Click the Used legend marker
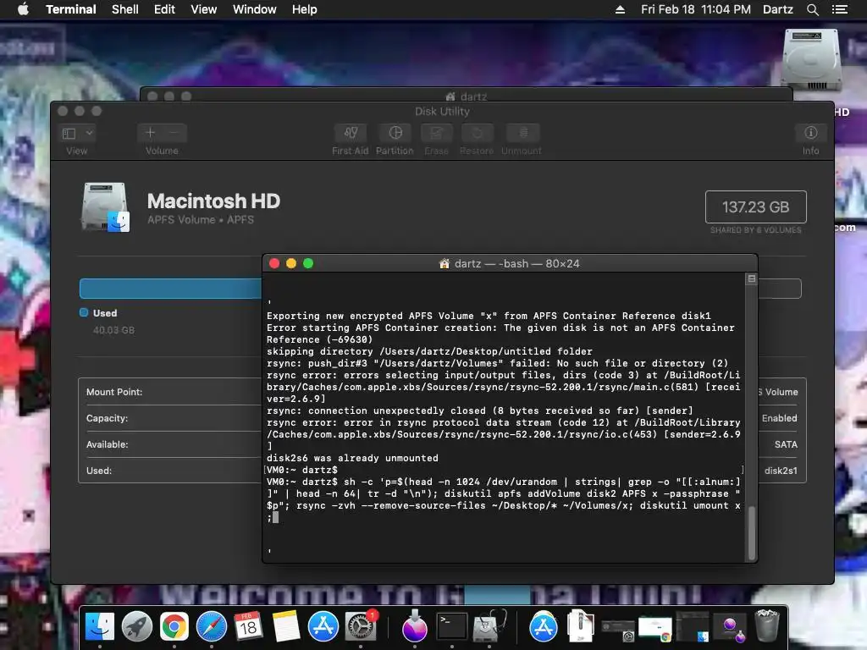Viewport: 867px width, 650px height. [84, 312]
